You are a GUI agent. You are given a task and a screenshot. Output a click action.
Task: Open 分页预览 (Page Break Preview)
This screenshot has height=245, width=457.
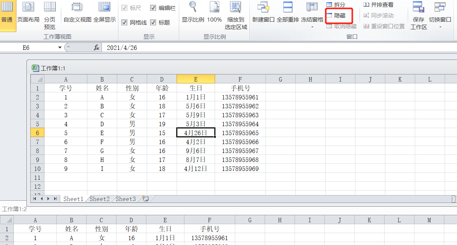50,15
